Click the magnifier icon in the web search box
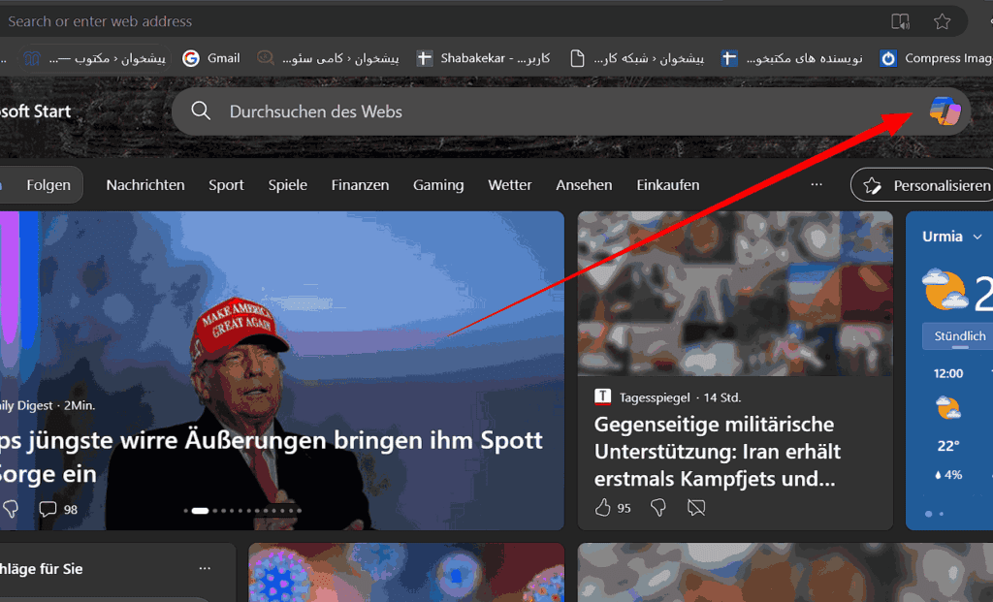The height and width of the screenshot is (602, 993). click(201, 111)
